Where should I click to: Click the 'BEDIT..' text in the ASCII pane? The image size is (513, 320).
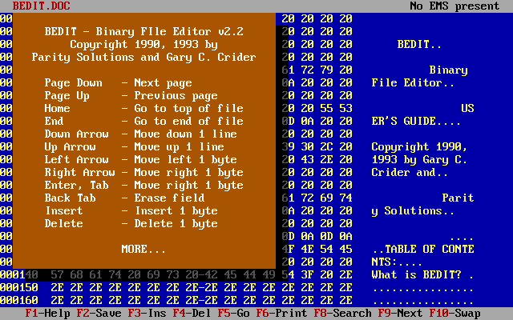coord(420,45)
